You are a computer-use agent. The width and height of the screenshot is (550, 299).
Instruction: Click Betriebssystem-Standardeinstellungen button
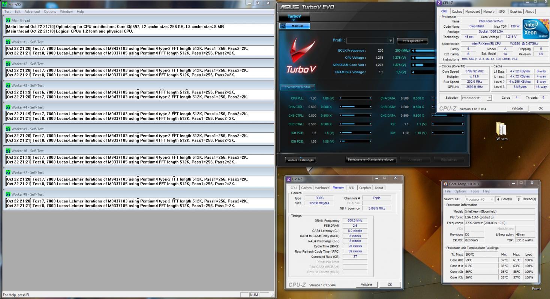click(x=372, y=160)
